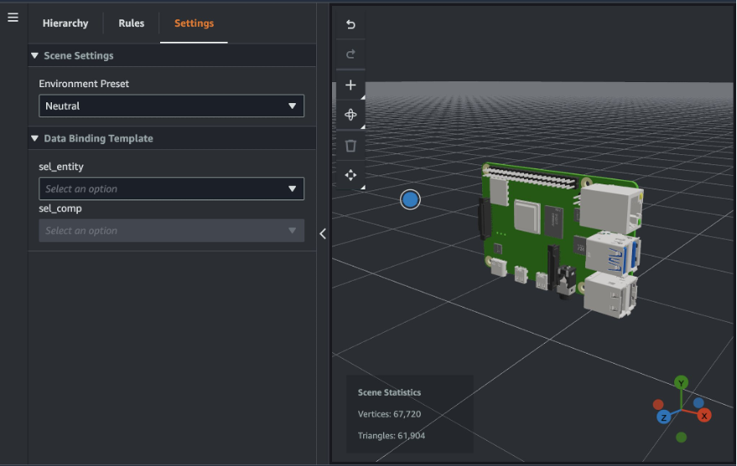Viewport: 737px width, 466px height.
Task: Select the Settings tab
Action: [194, 23]
